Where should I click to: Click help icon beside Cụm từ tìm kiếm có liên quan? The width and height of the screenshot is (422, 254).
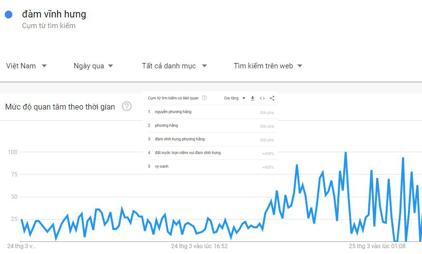click(204, 98)
